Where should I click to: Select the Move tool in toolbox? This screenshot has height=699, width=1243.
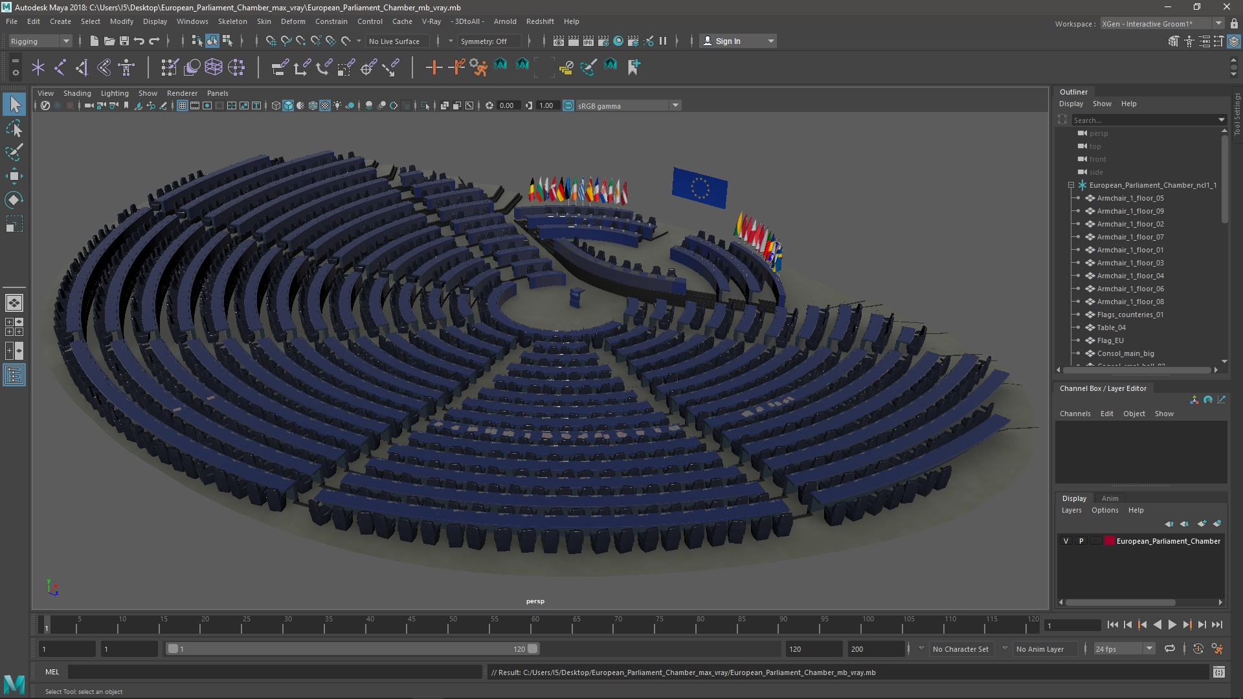14,176
